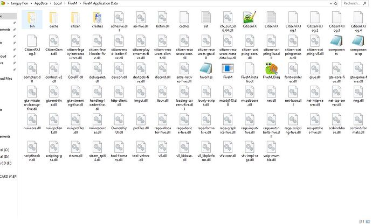Click the libuv.dll file

(x=162, y=94)
